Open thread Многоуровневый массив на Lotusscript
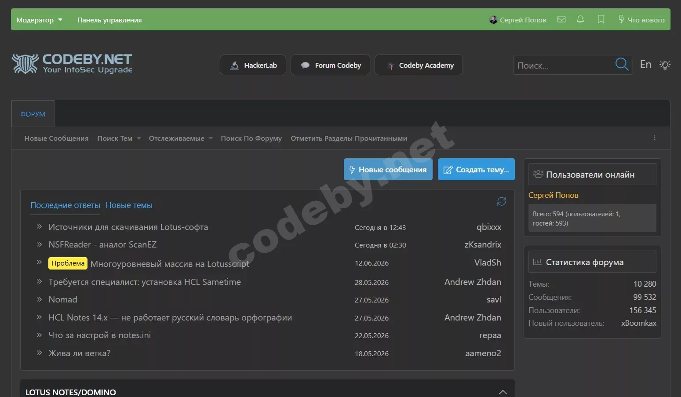681x397 pixels. tap(170, 264)
